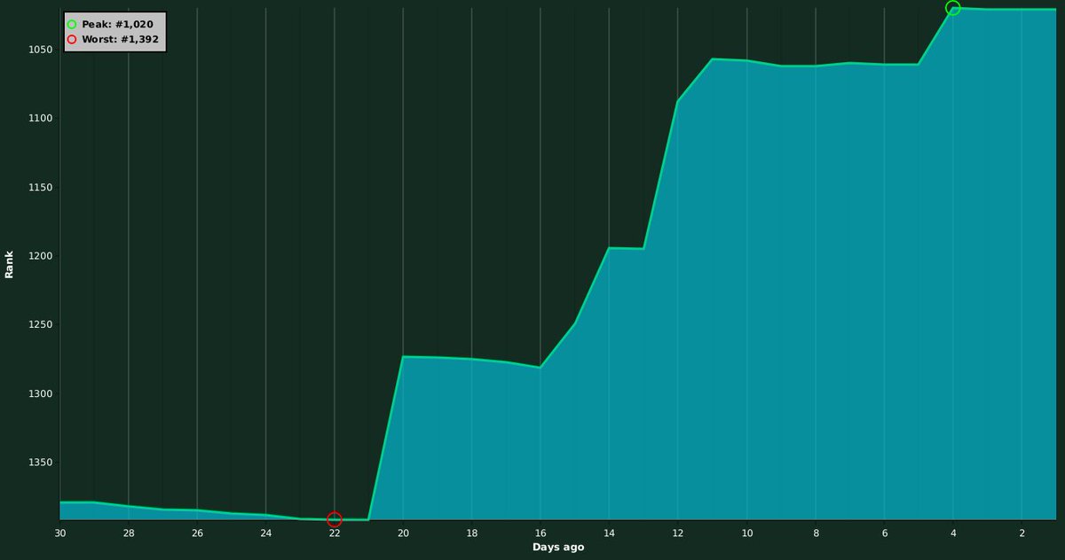Click the x-axis label '20'
The image size is (1065, 560).
[403, 533]
